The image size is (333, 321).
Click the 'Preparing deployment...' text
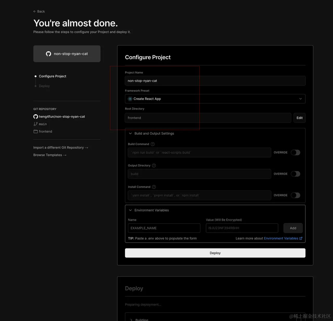143,305
